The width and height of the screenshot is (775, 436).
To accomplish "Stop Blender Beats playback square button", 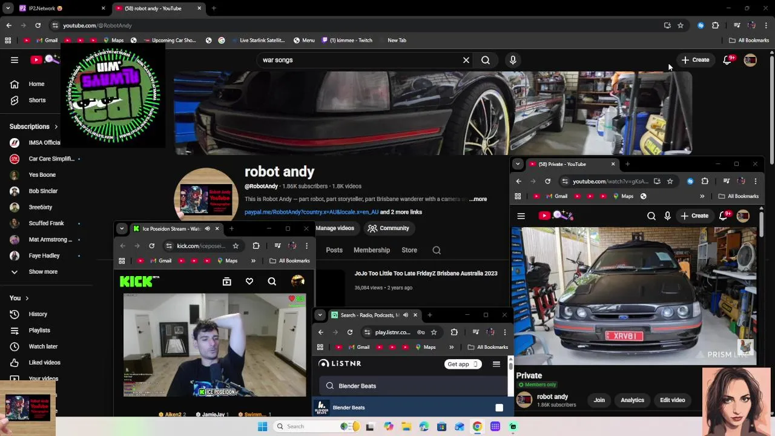I will click(499, 408).
